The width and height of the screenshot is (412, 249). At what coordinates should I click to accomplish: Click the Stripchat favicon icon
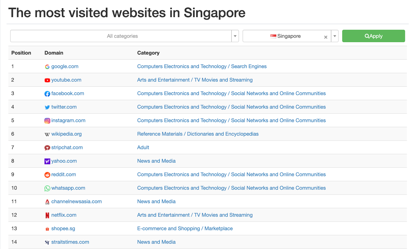tap(47, 148)
